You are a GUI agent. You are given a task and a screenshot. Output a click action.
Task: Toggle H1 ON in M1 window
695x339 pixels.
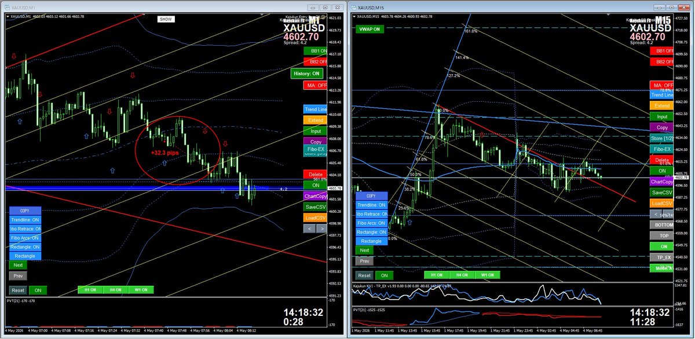tap(90, 290)
